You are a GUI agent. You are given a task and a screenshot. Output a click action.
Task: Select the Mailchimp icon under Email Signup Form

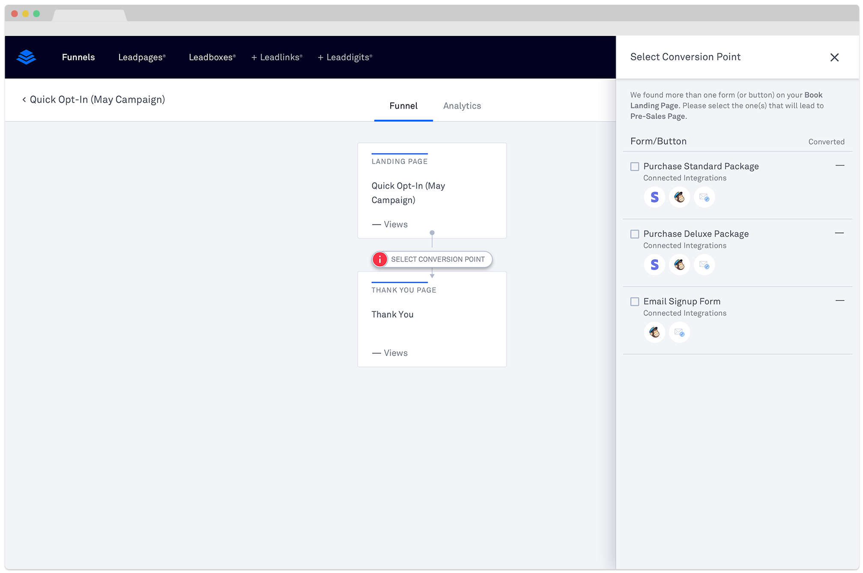click(x=654, y=332)
